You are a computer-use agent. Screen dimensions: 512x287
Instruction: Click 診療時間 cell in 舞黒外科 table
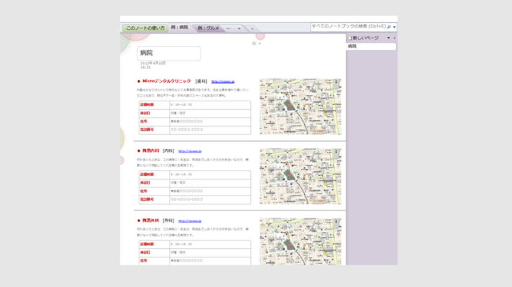154,244
